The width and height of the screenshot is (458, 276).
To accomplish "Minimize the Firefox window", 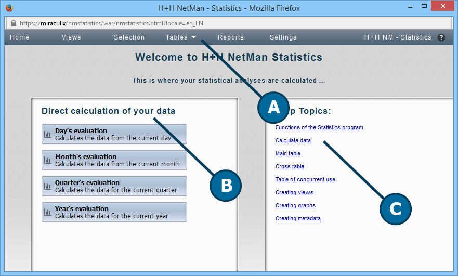I will pyautogui.click(x=410, y=6).
